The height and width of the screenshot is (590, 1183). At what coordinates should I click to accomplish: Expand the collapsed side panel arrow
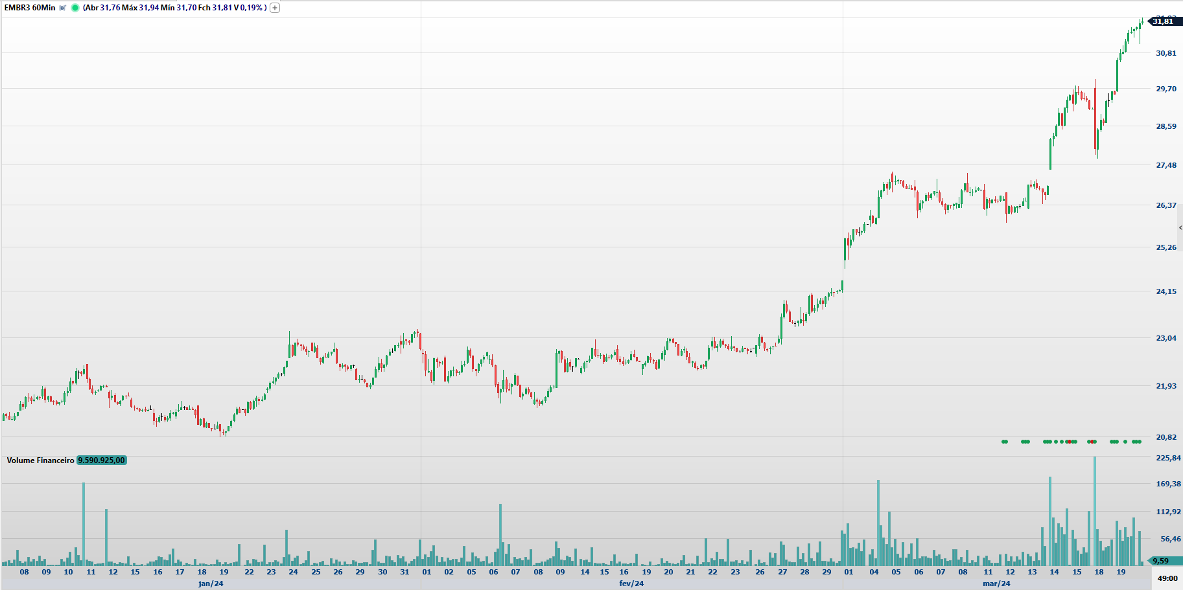1180,227
